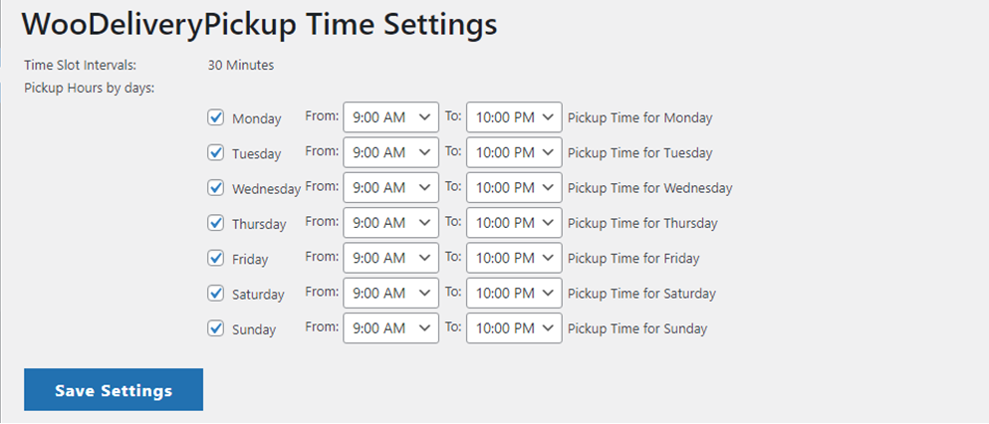Disable Wednesday pickup checkbox
989x424 pixels.
[215, 187]
